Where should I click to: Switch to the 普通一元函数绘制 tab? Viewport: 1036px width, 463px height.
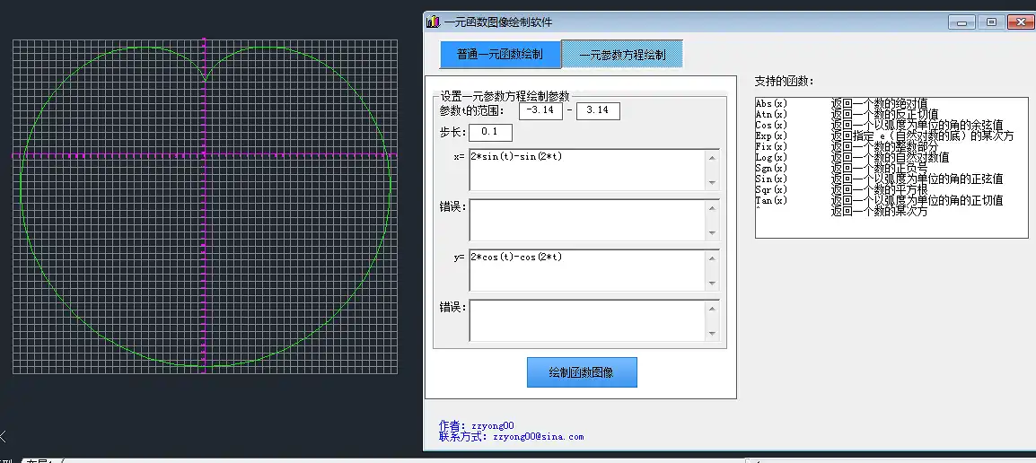[x=499, y=55]
